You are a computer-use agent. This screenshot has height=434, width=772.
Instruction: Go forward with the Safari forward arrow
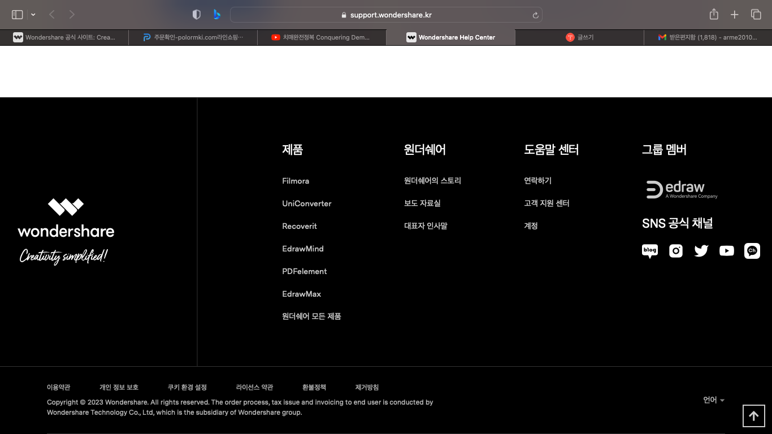72,15
